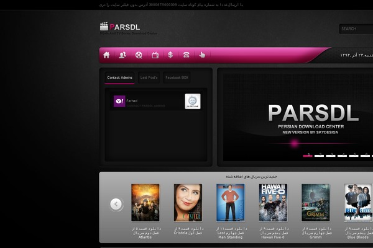Click the Blue Bloods caption link
The width and height of the screenshot is (373, 248).
click(x=359, y=233)
